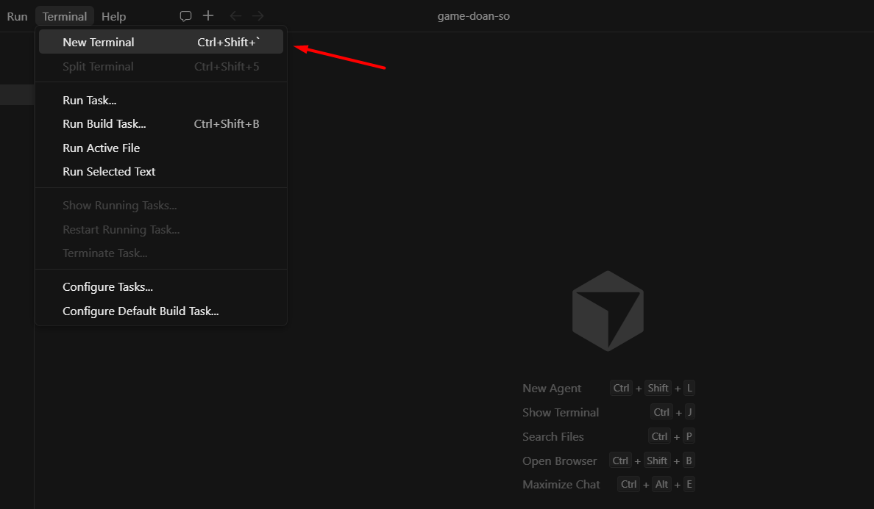Image resolution: width=874 pixels, height=509 pixels.
Task: Close the open Terminal menu
Action: tap(65, 17)
